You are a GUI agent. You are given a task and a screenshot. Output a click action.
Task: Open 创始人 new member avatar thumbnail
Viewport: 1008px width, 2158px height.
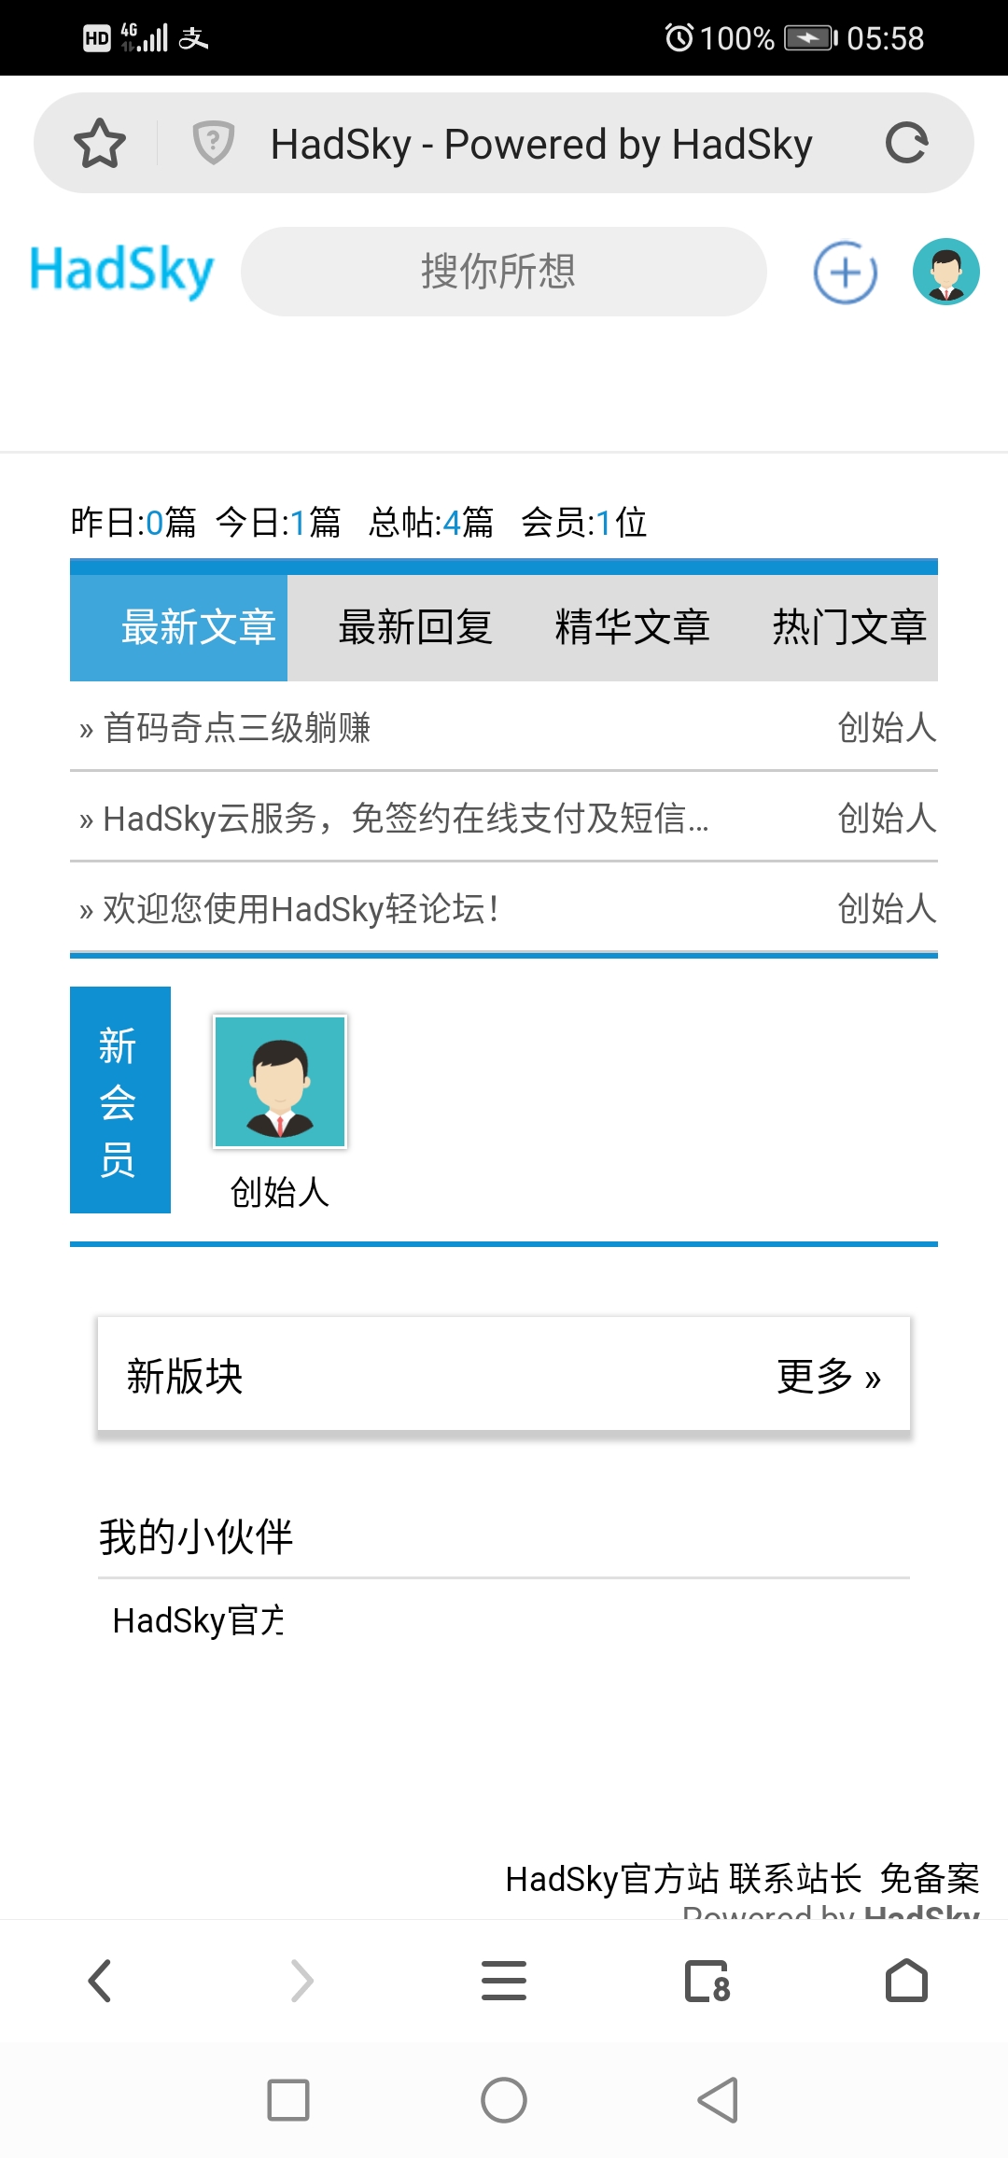click(280, 1082)
